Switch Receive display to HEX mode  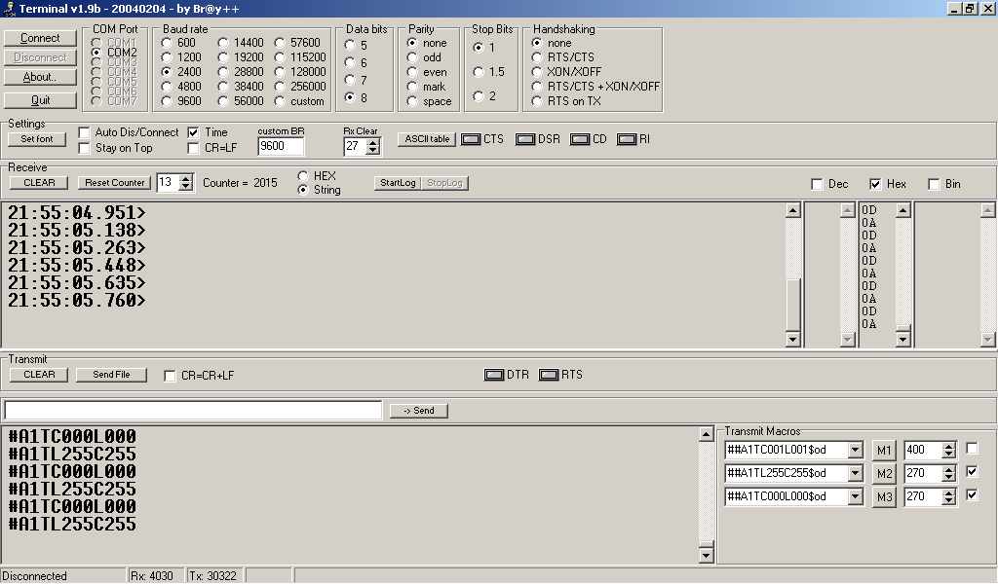[x=304, y=176]
